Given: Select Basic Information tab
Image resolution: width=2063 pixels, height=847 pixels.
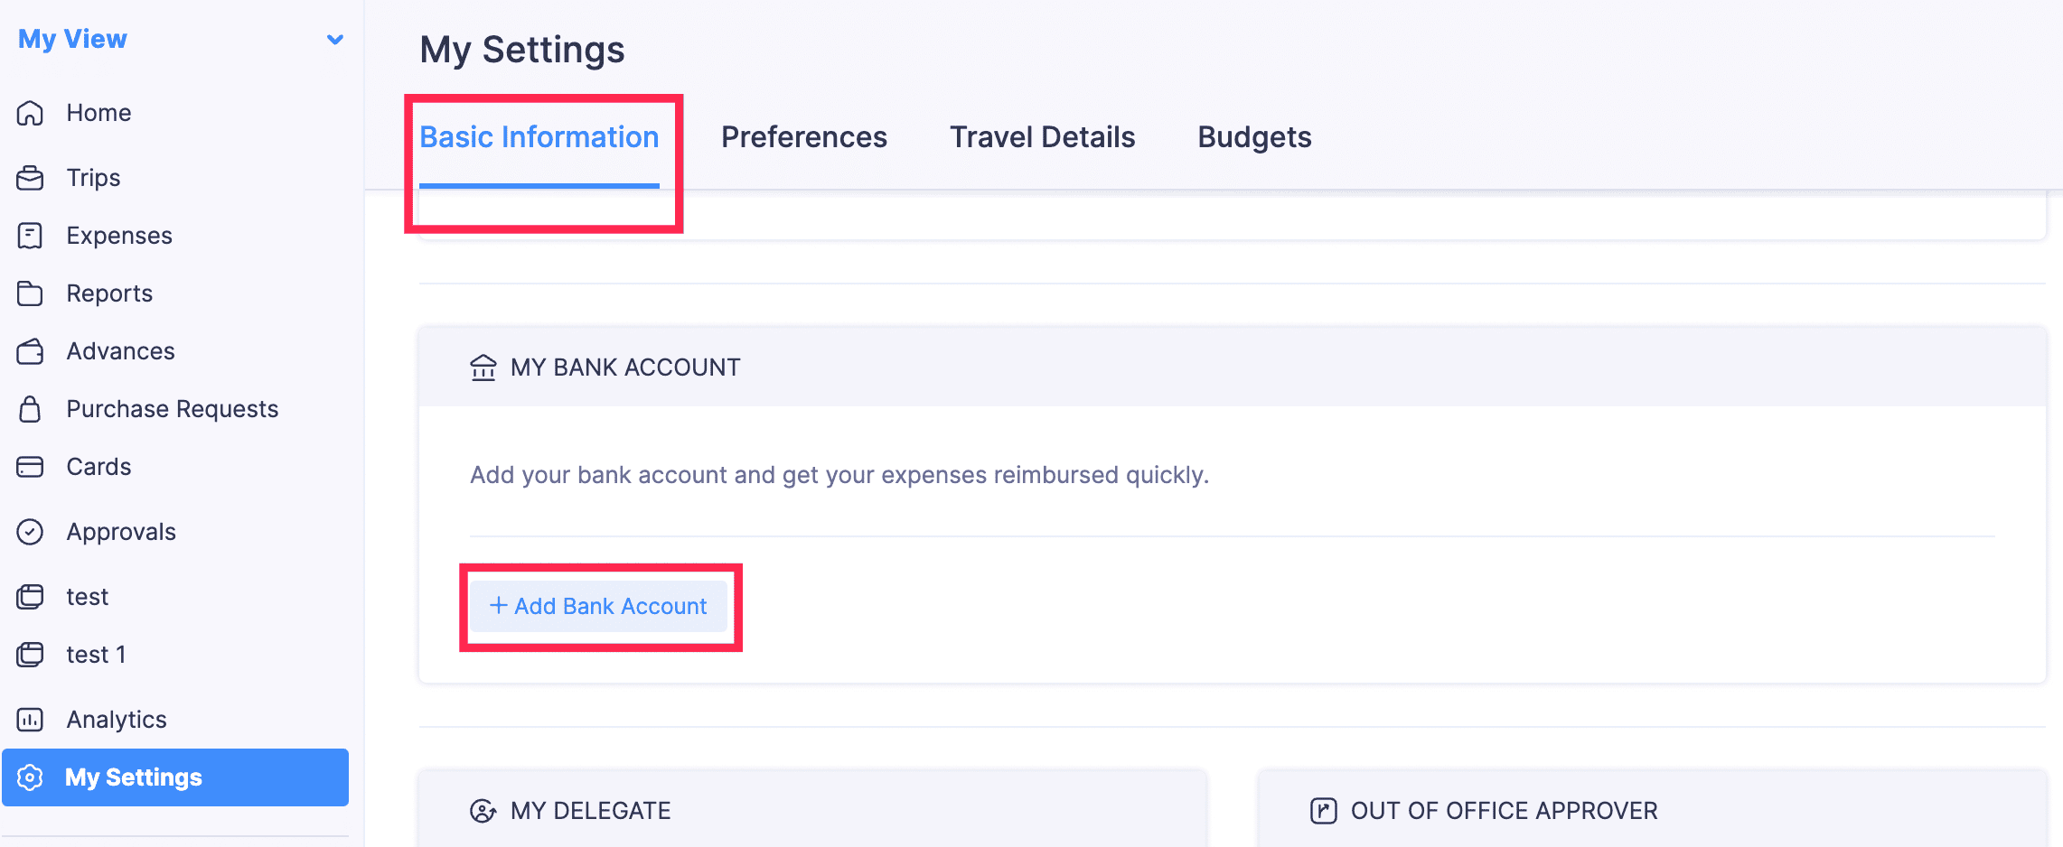Looking at the screenshot, I should coord(539,136).
